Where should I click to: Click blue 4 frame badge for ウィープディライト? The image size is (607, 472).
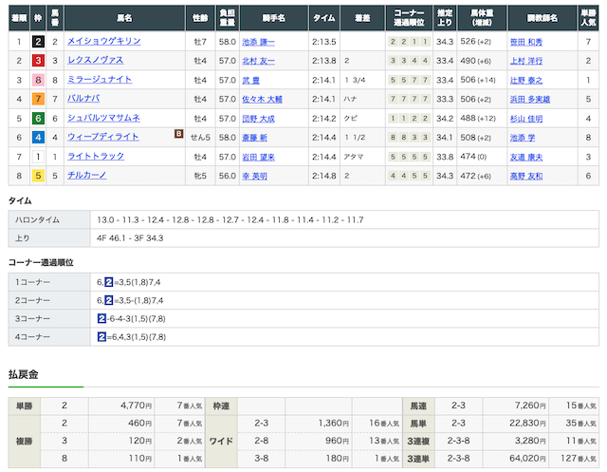(x=37, y=137)
